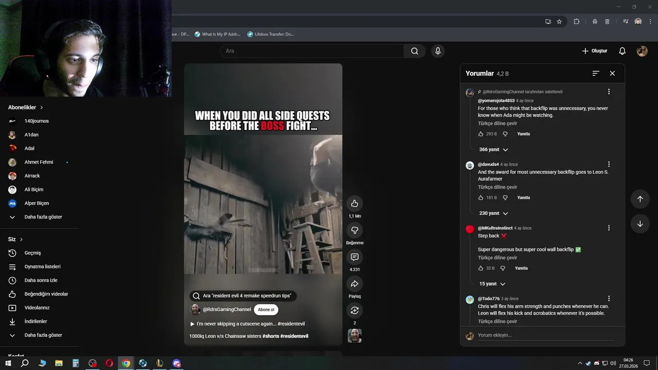The image size is (658, 370).
Task: Open the @RdrsGamingChannel channel link
Action: click(x=227, y=309)
